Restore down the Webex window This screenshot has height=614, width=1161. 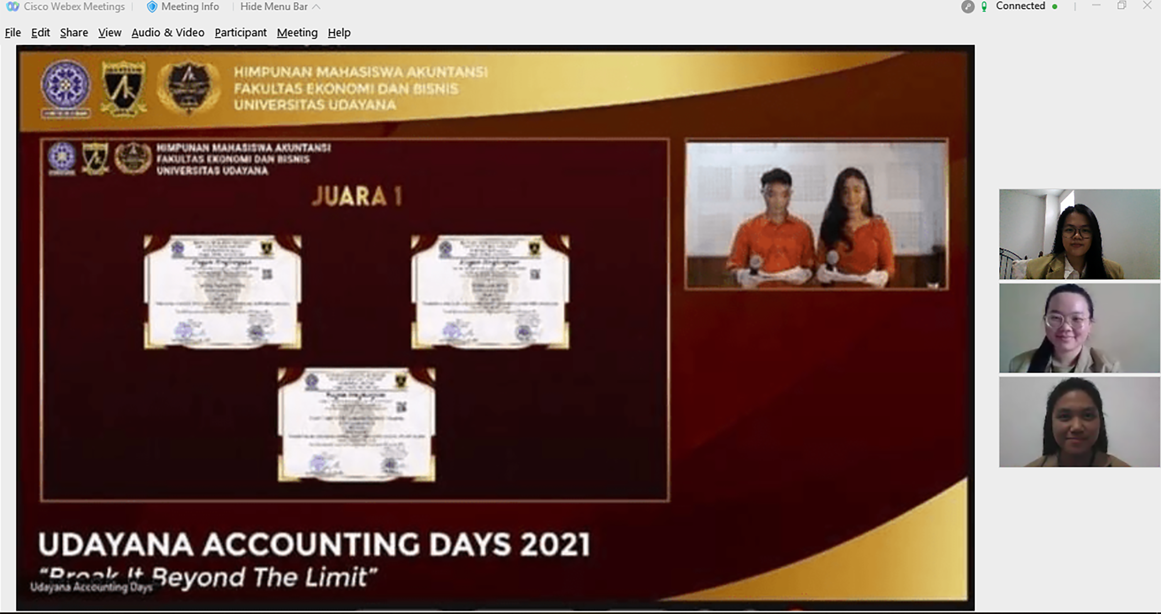tap(1121, 6)
